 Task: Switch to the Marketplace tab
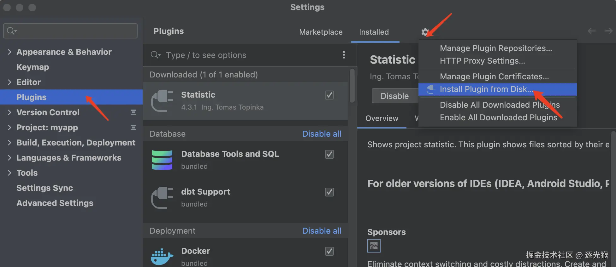pyautogui.click(x=321, y=32)
